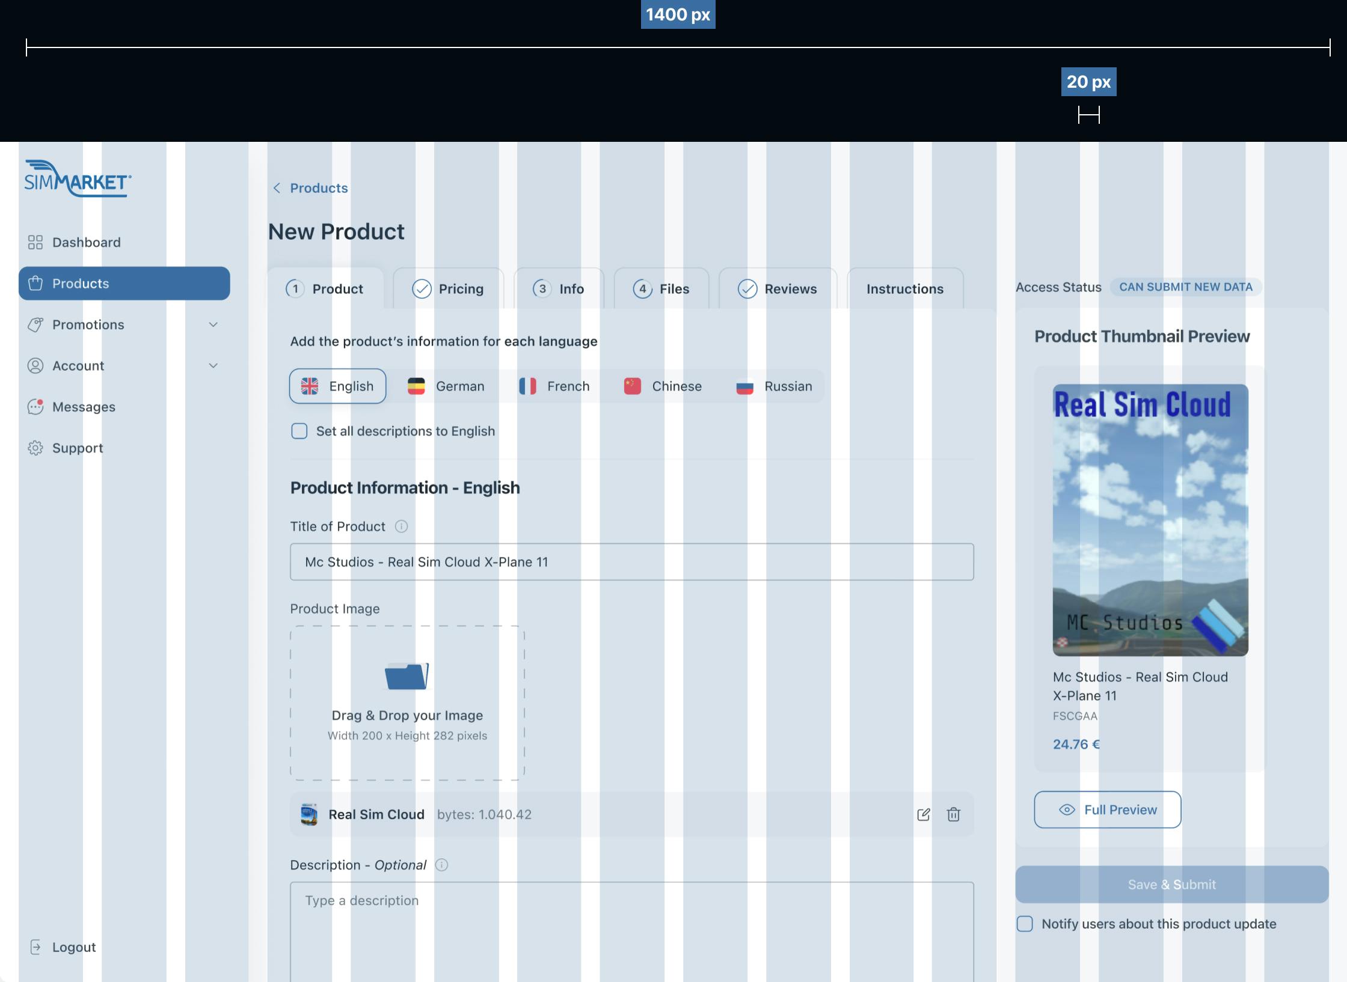Viewport: 1347px width, 982px height.
Task: Expand the Account menu chevron
Action: (213, 365)
